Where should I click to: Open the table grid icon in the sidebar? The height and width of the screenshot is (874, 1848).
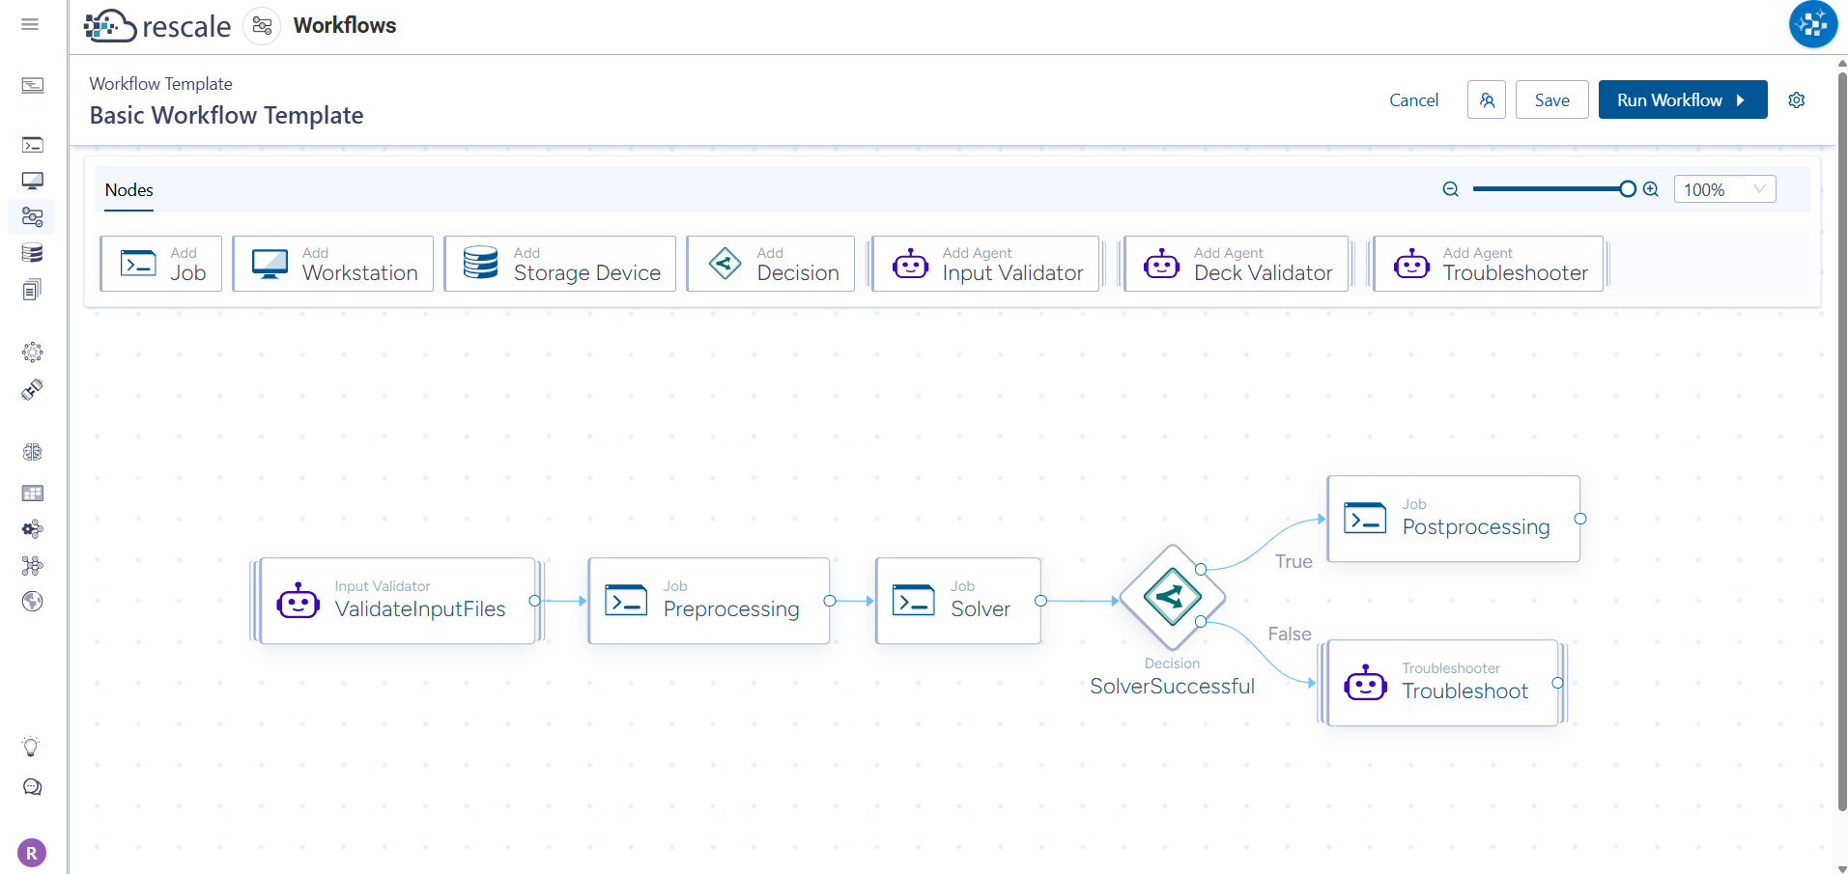pyautogui.click(x=32, y=493)
